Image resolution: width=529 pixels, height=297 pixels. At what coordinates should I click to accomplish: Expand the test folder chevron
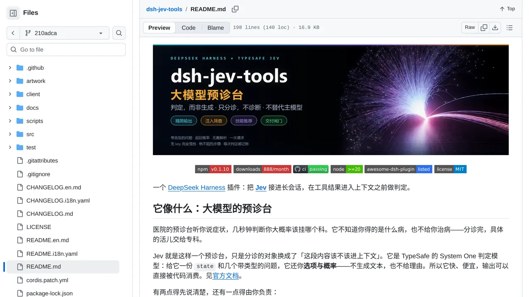[10, 147]
